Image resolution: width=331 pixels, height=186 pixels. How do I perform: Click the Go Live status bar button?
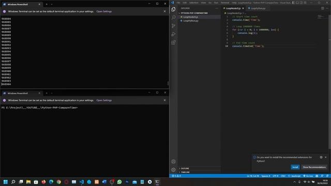tap(308, 176)
